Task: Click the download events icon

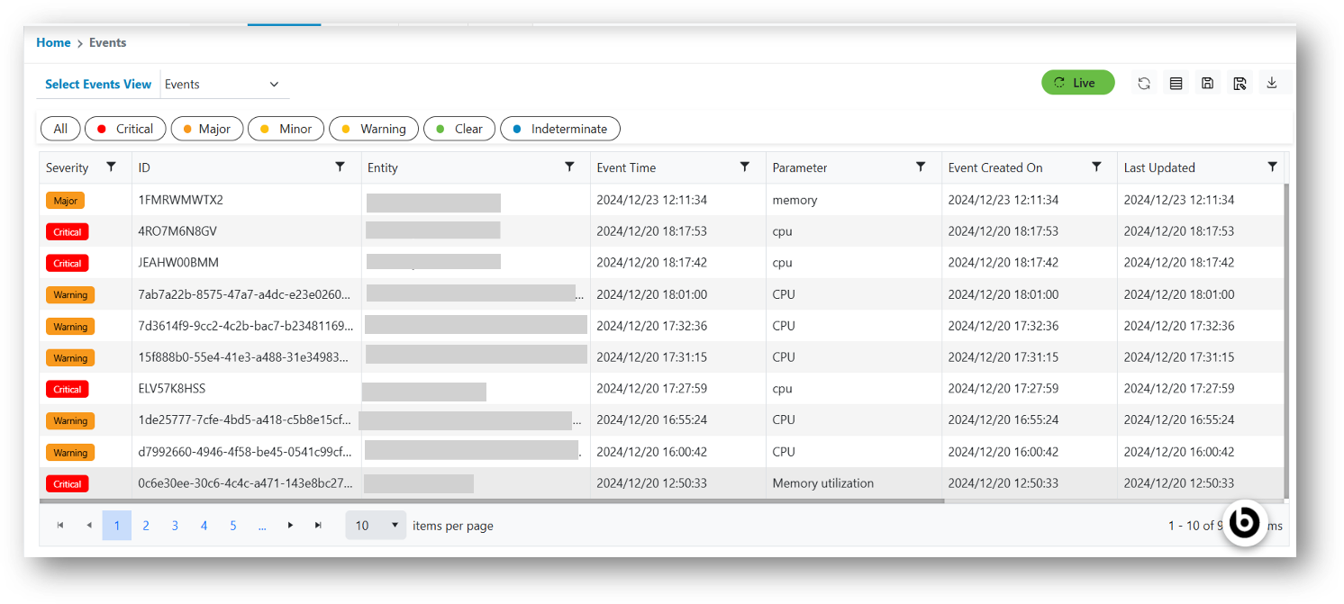Action: click(x=1272, y=83)
